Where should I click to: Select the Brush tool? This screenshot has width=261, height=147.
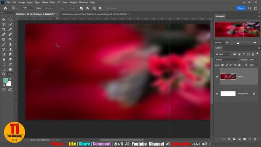coord(4,45)
